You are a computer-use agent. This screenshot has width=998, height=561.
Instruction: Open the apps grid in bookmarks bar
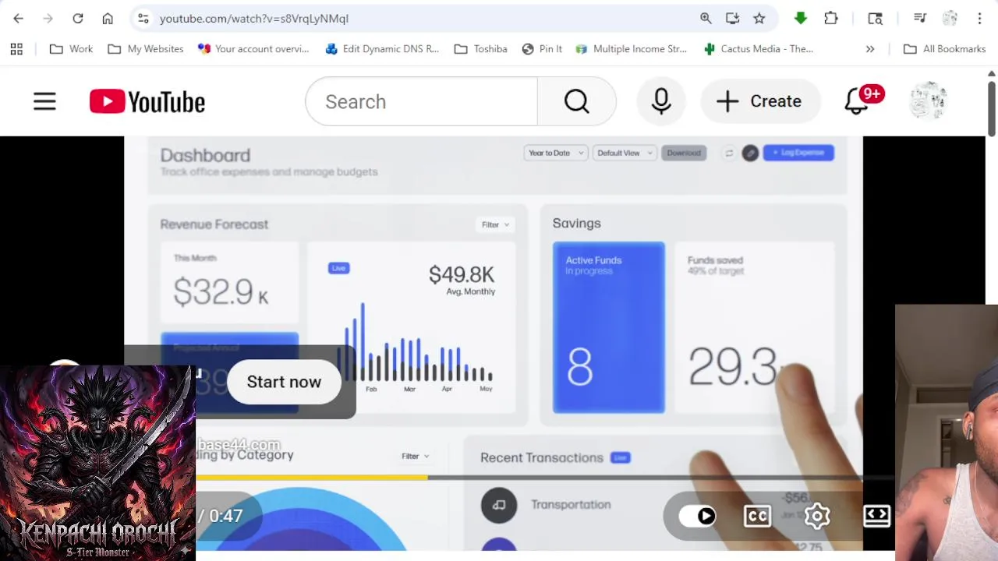click(16, 48)
